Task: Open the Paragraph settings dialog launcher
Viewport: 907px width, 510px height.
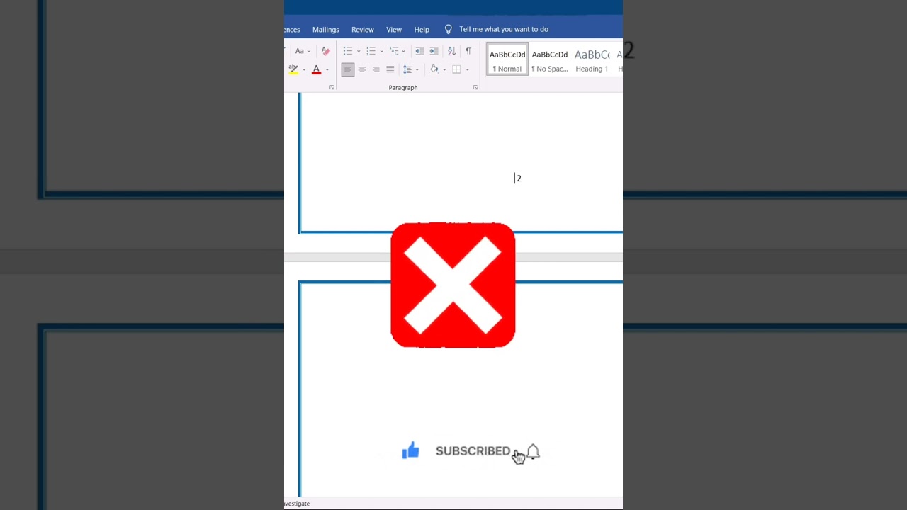Action: click(475, 87)
